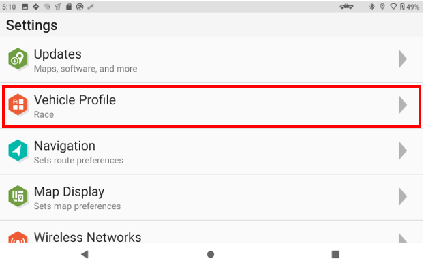
Task: Open the Map Display title text
Action: click(x=69, y=192)
